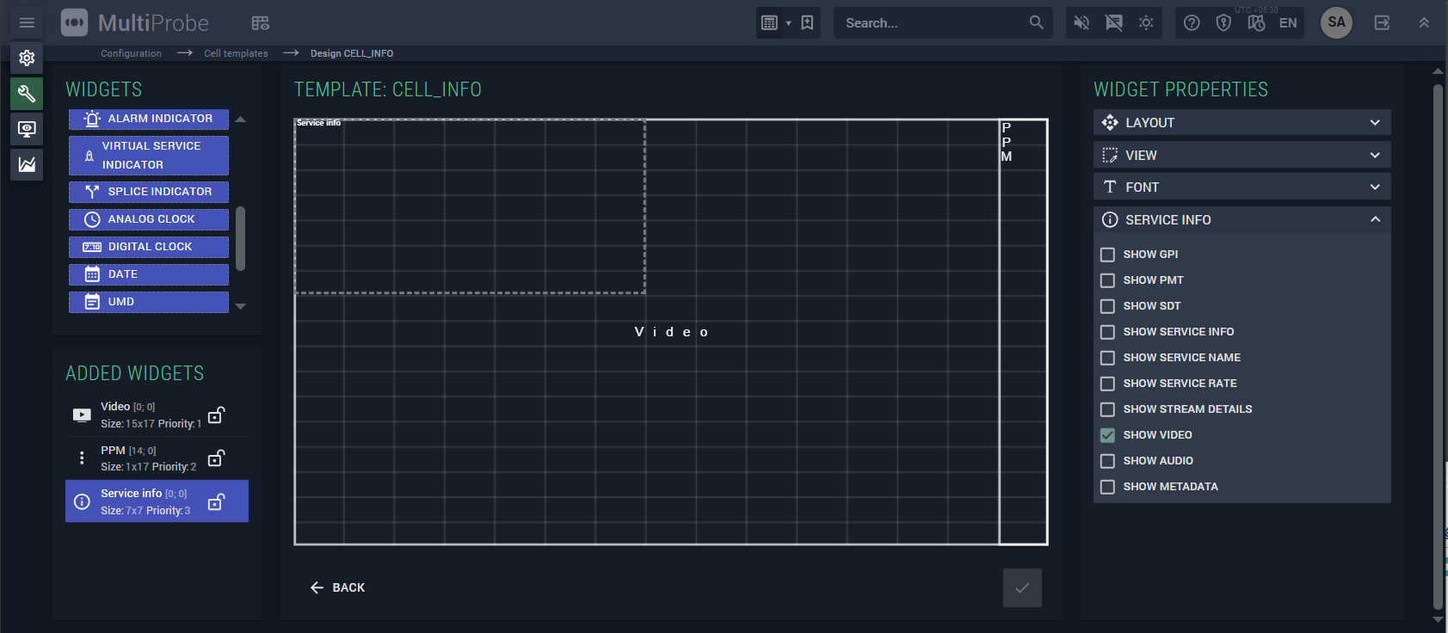The height and width of the screenshot is (633, 1448).
Task: Select the PPM widget in added widgets
Action: 157,458
